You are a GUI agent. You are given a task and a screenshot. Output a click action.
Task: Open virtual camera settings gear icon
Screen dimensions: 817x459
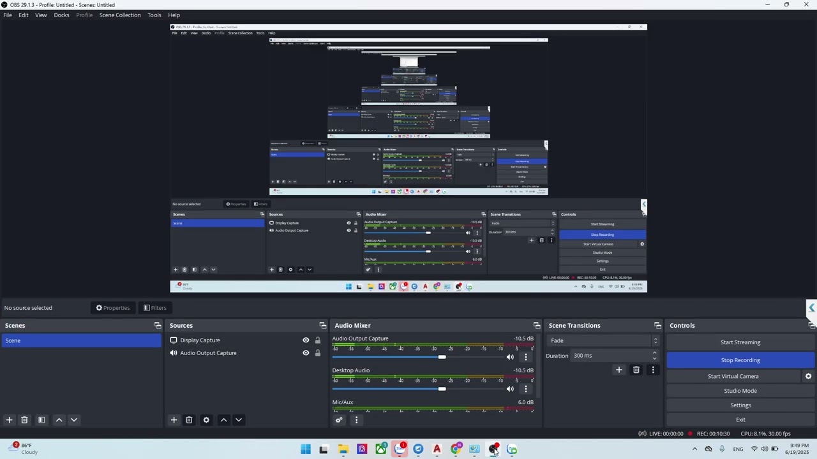[808, 376]
